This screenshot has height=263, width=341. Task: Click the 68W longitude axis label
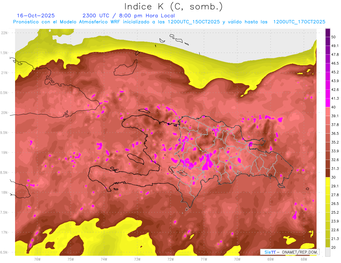[303, 259]
